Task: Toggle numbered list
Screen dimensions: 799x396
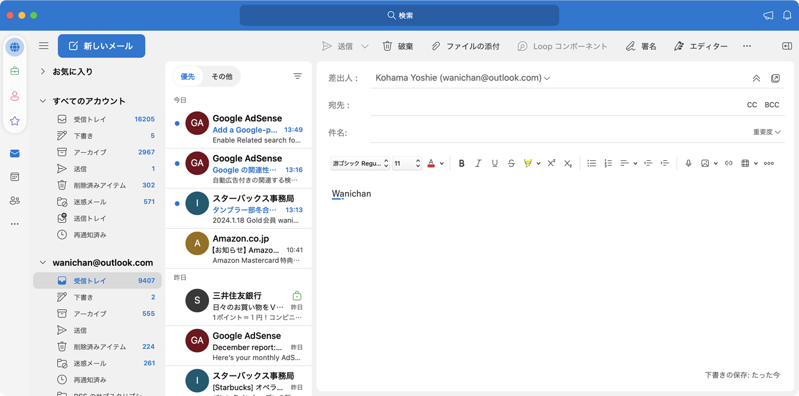Action: click(x=608, y=163)
